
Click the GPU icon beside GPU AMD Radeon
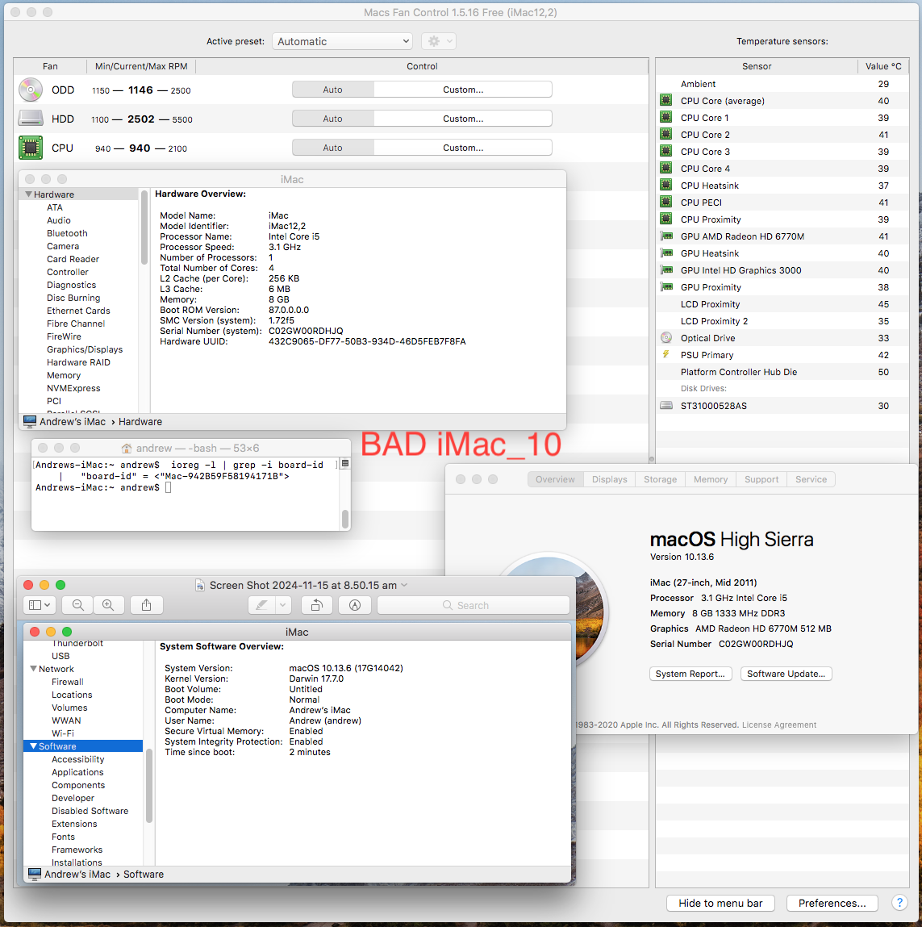[666, 236]
